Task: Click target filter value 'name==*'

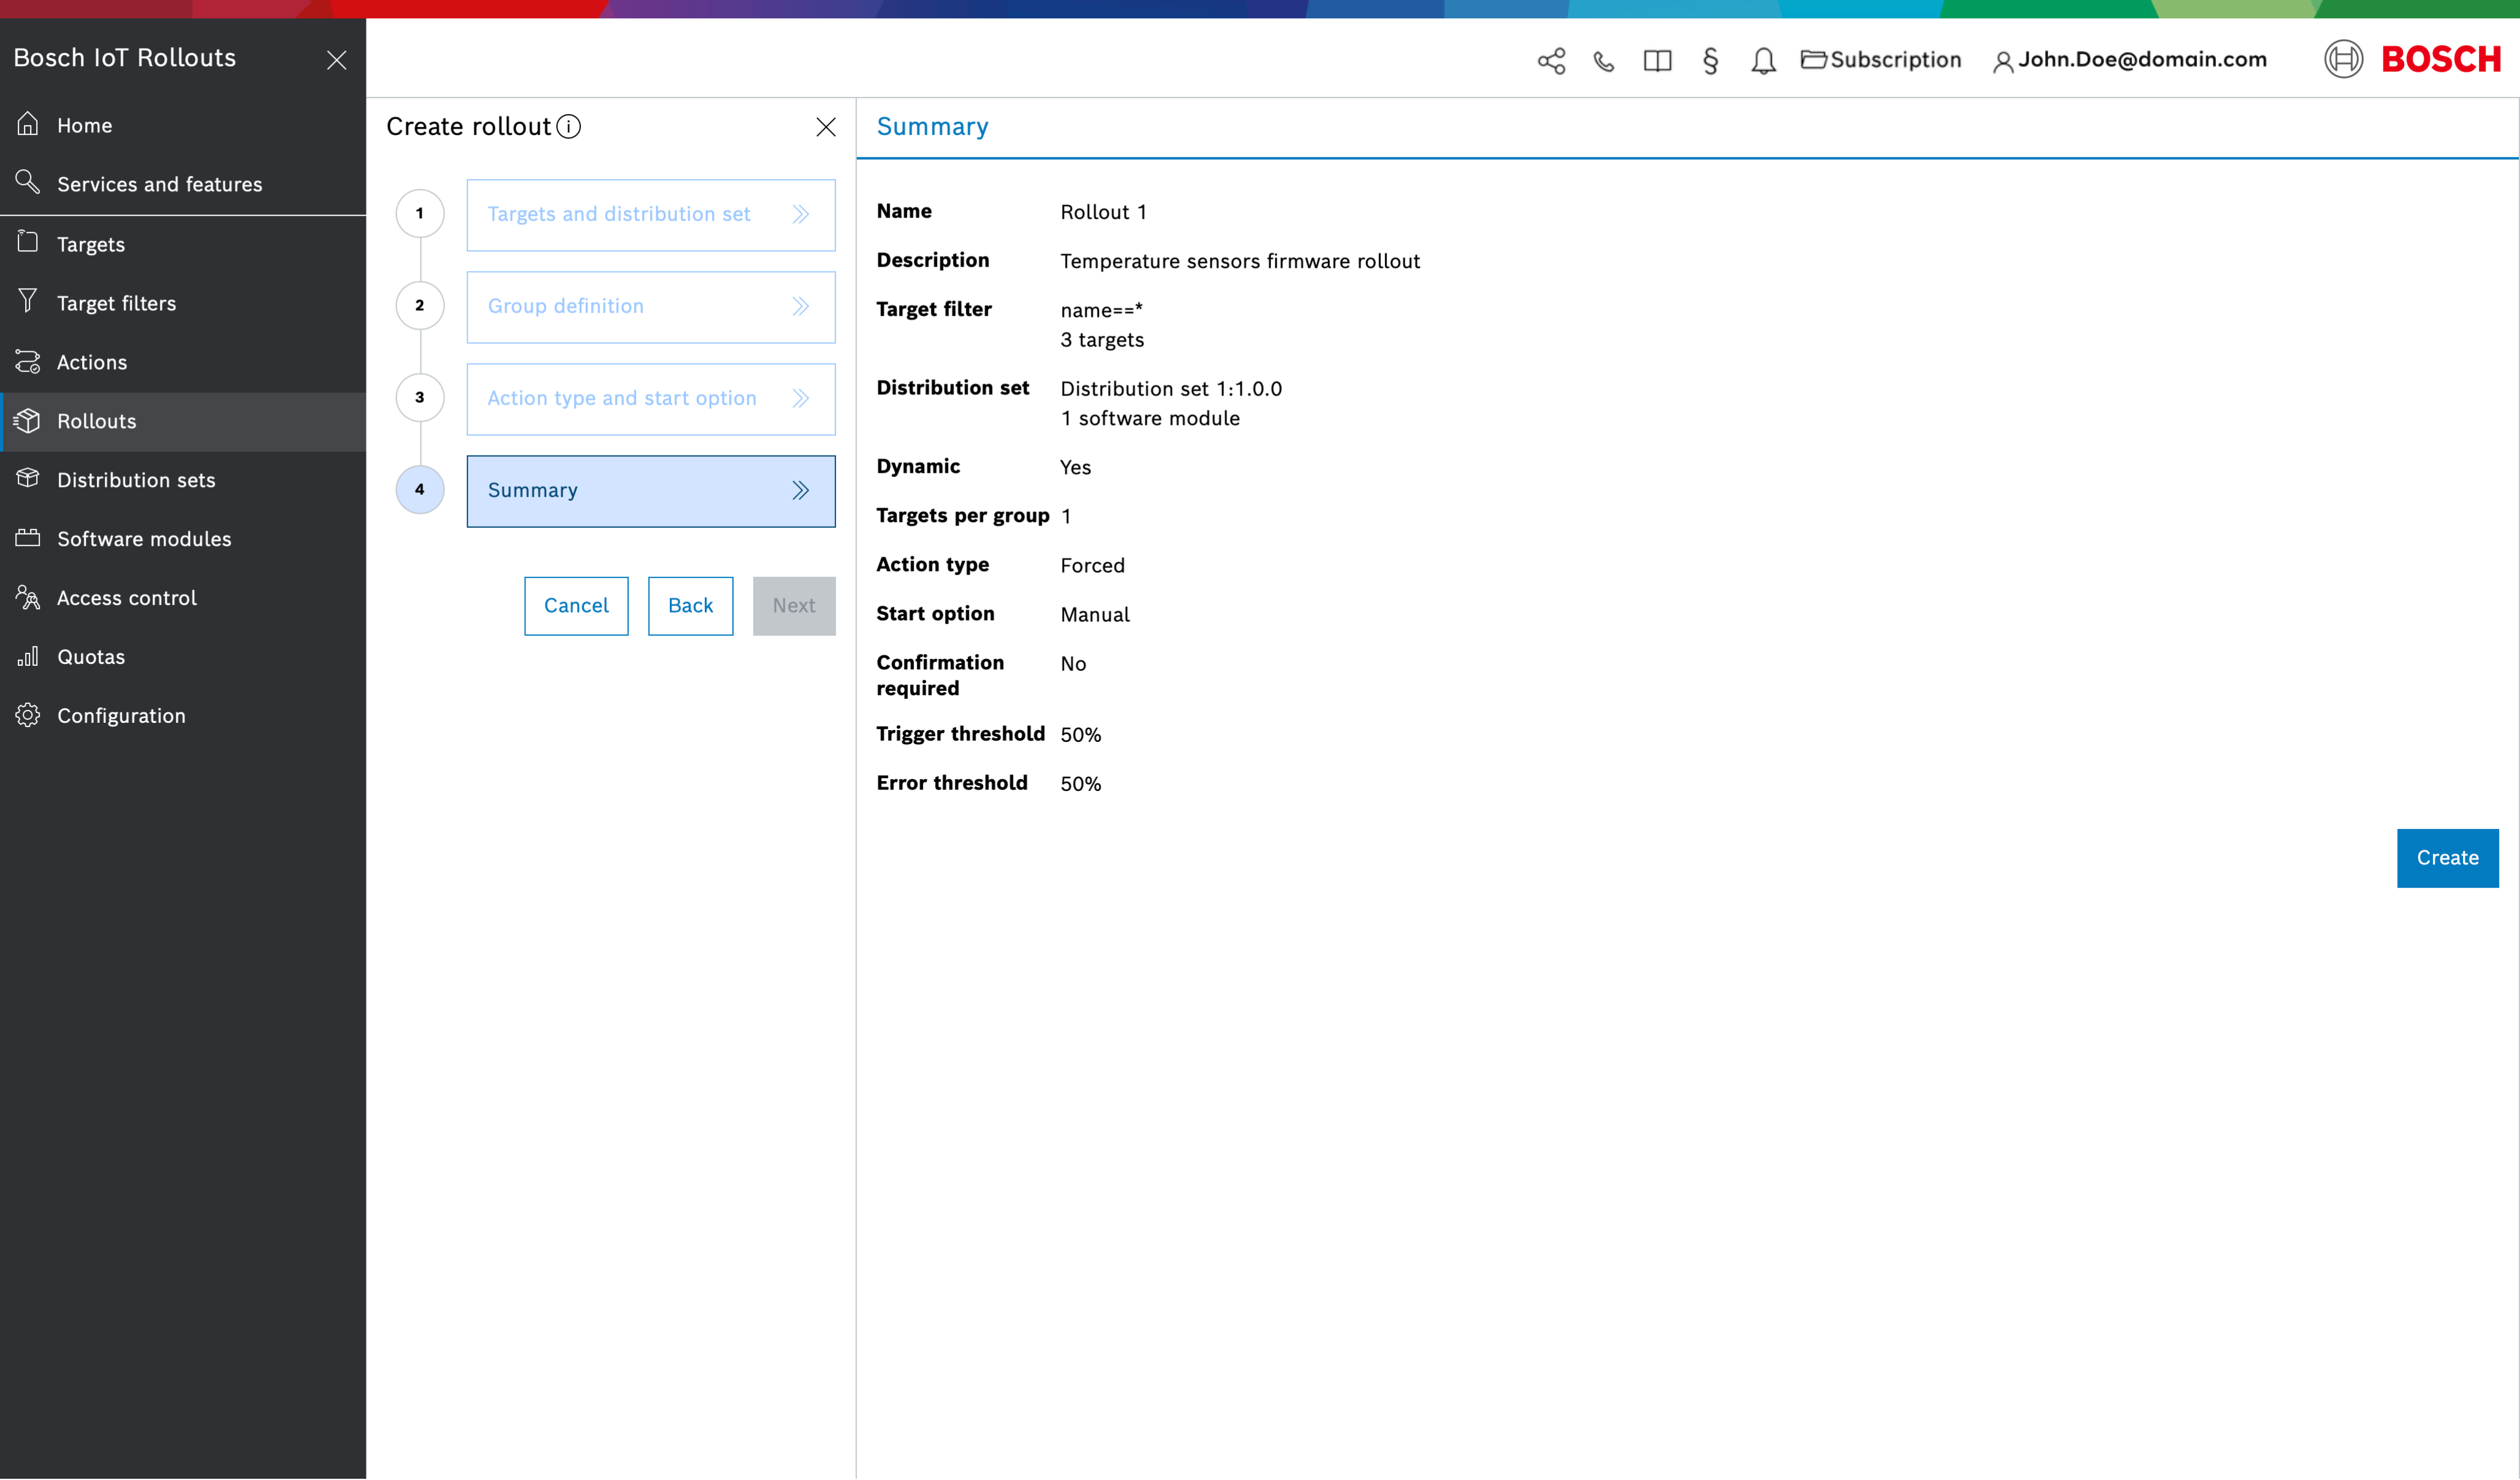Action: pyautogui.click(x=1101, y=310)
